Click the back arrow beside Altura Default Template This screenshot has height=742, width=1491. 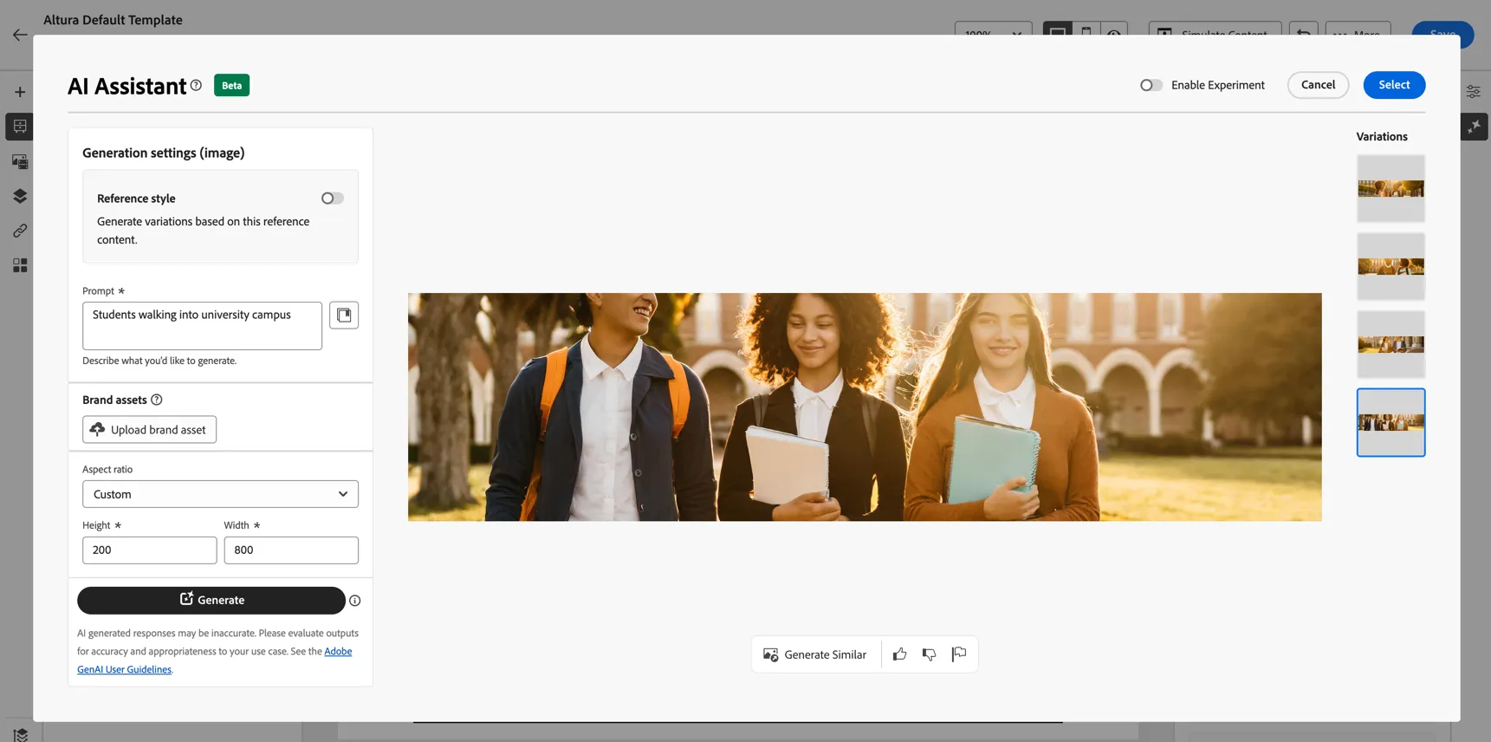pos(20,35)
